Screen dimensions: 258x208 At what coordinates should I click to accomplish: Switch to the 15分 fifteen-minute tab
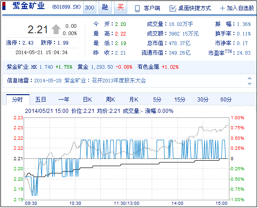click(x=180, y=99)
